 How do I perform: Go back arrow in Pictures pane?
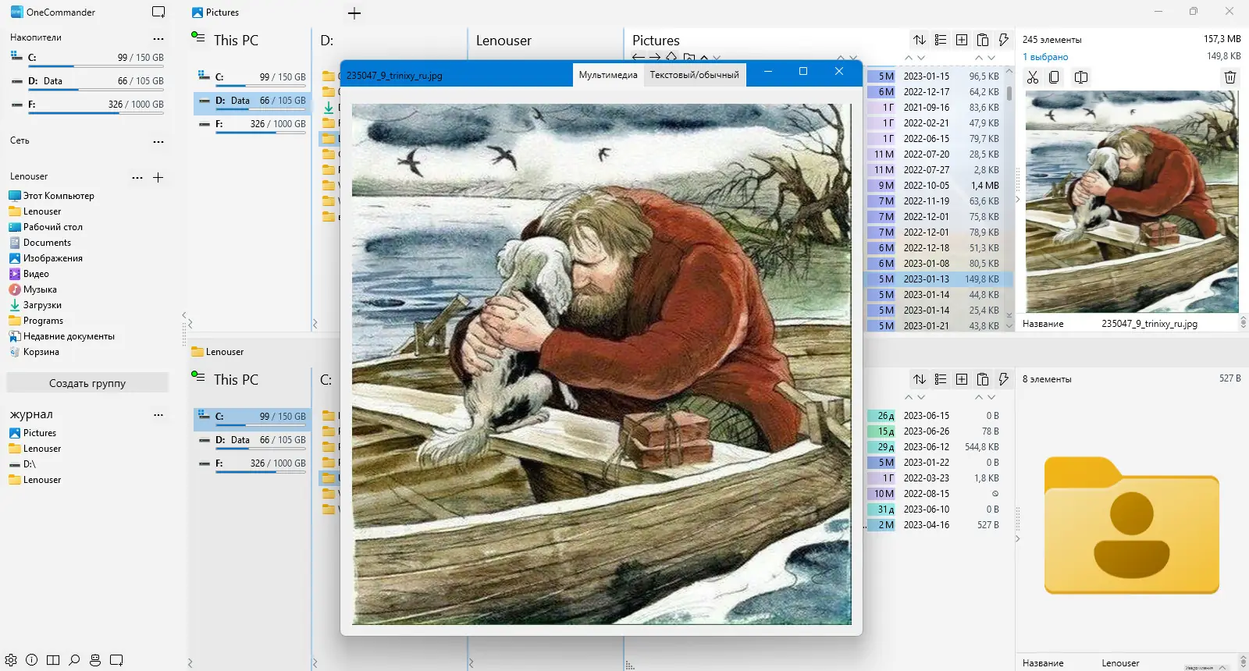point(639,57)
